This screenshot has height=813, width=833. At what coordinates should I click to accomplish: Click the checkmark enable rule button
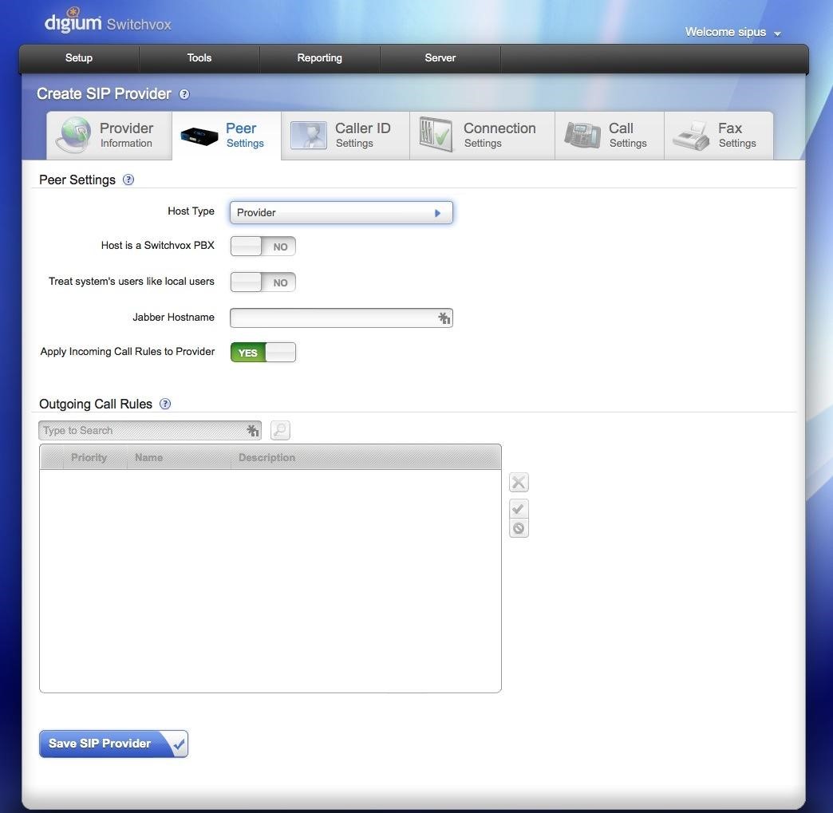(x=519, y=509)
